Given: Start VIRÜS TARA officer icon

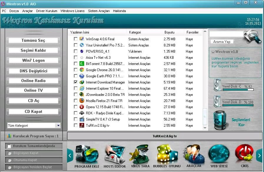Looking at the screenshot, I should (140, 153).
